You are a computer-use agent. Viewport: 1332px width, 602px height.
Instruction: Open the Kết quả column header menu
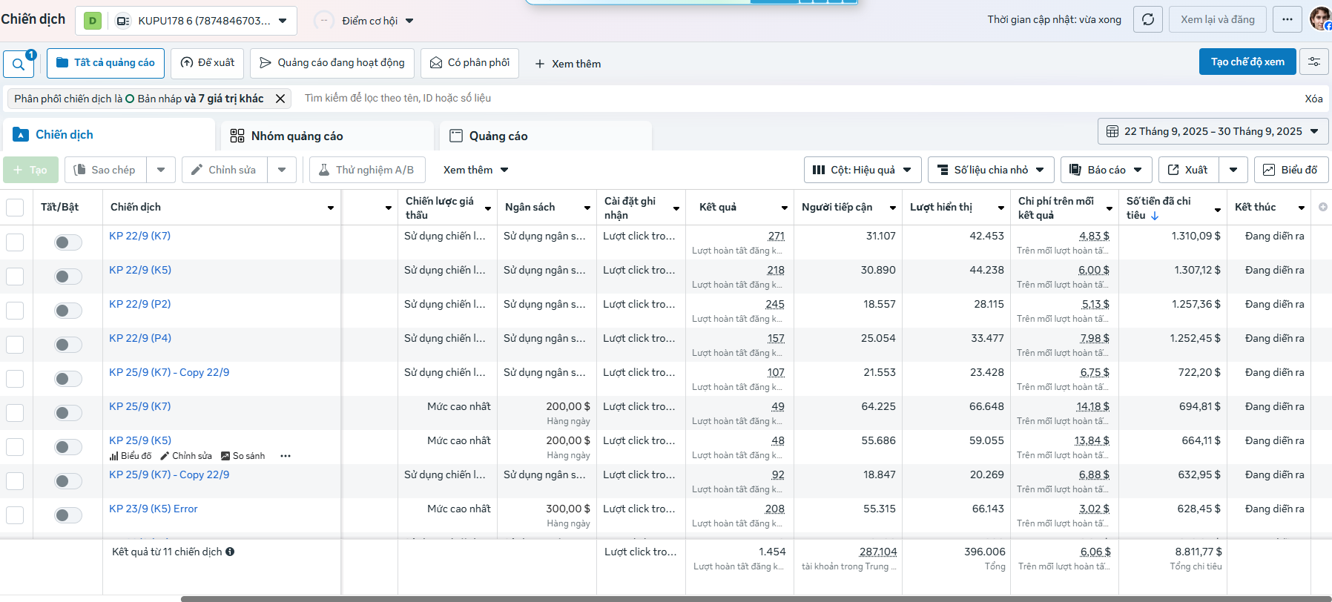point(784,208)
